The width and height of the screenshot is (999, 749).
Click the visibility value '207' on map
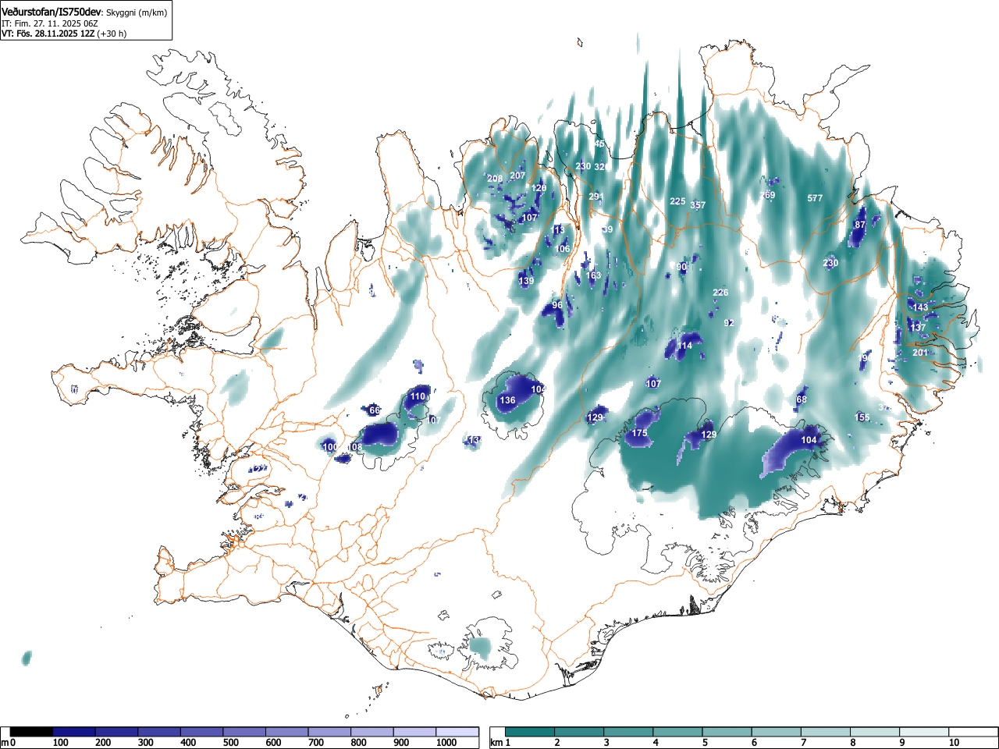517,176
